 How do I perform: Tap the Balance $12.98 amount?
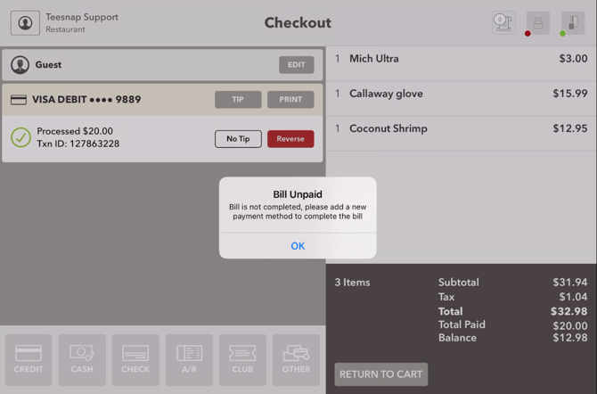tap(570, 338)
